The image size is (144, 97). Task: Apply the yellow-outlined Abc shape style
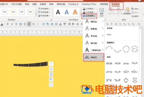tap(13, 12)
